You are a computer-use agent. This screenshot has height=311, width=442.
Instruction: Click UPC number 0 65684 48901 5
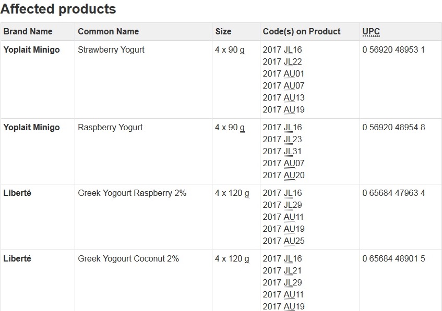pyautogui.click(x=393, y=259)
